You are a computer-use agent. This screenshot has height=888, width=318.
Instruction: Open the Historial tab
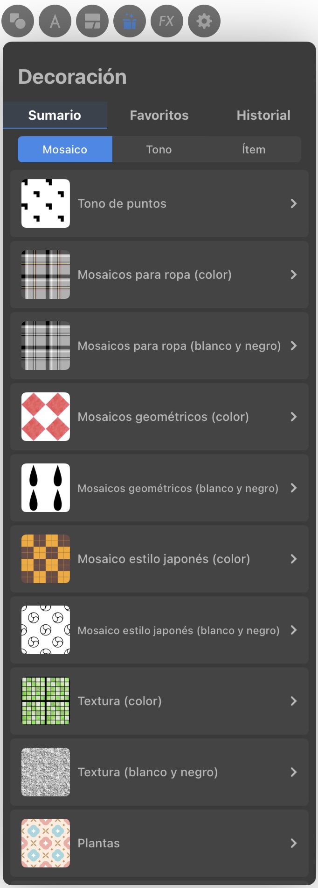pos(263,115)
